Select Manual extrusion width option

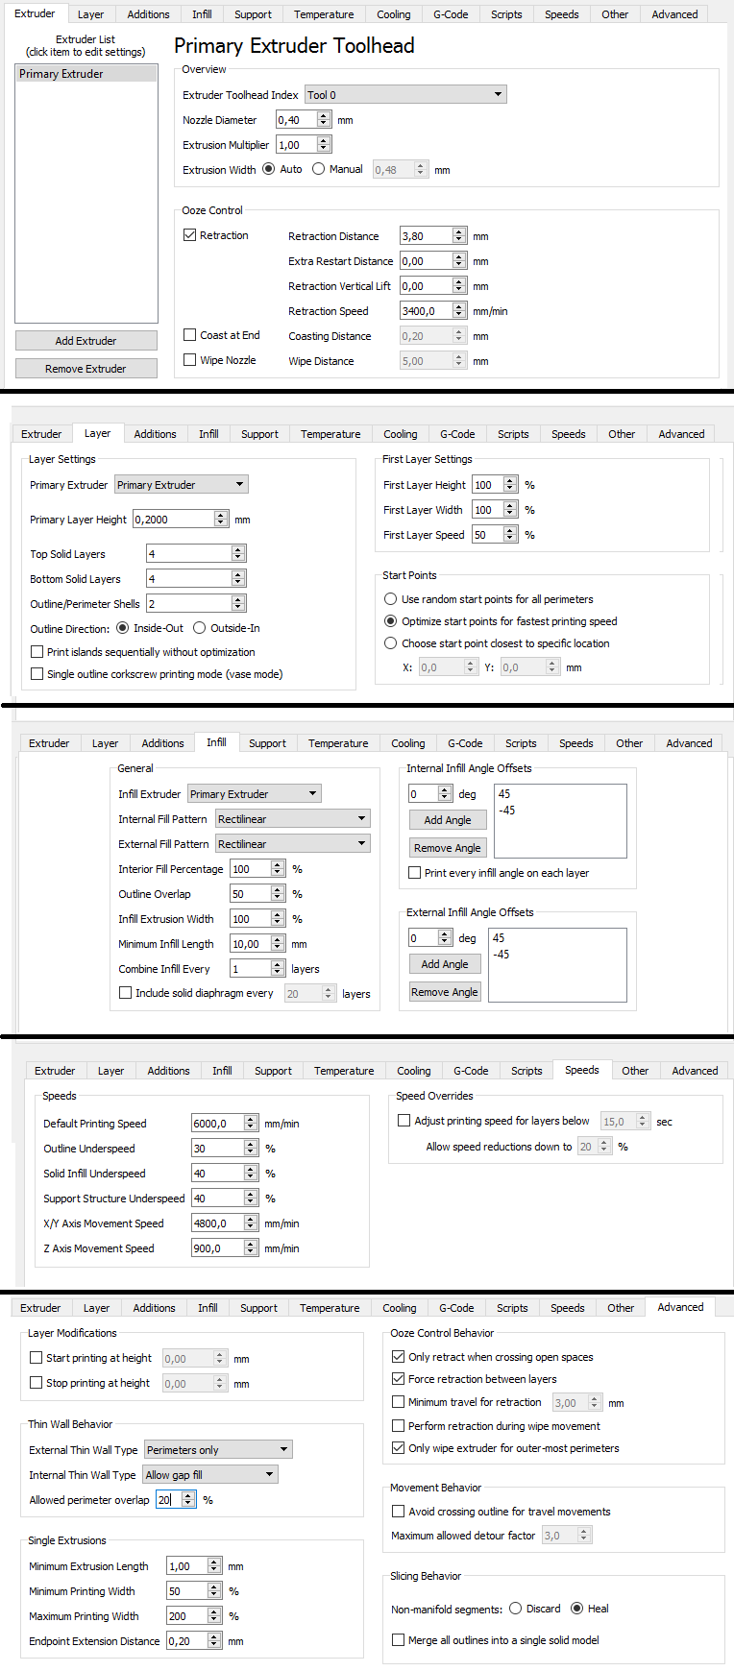[x=318, y=169]
